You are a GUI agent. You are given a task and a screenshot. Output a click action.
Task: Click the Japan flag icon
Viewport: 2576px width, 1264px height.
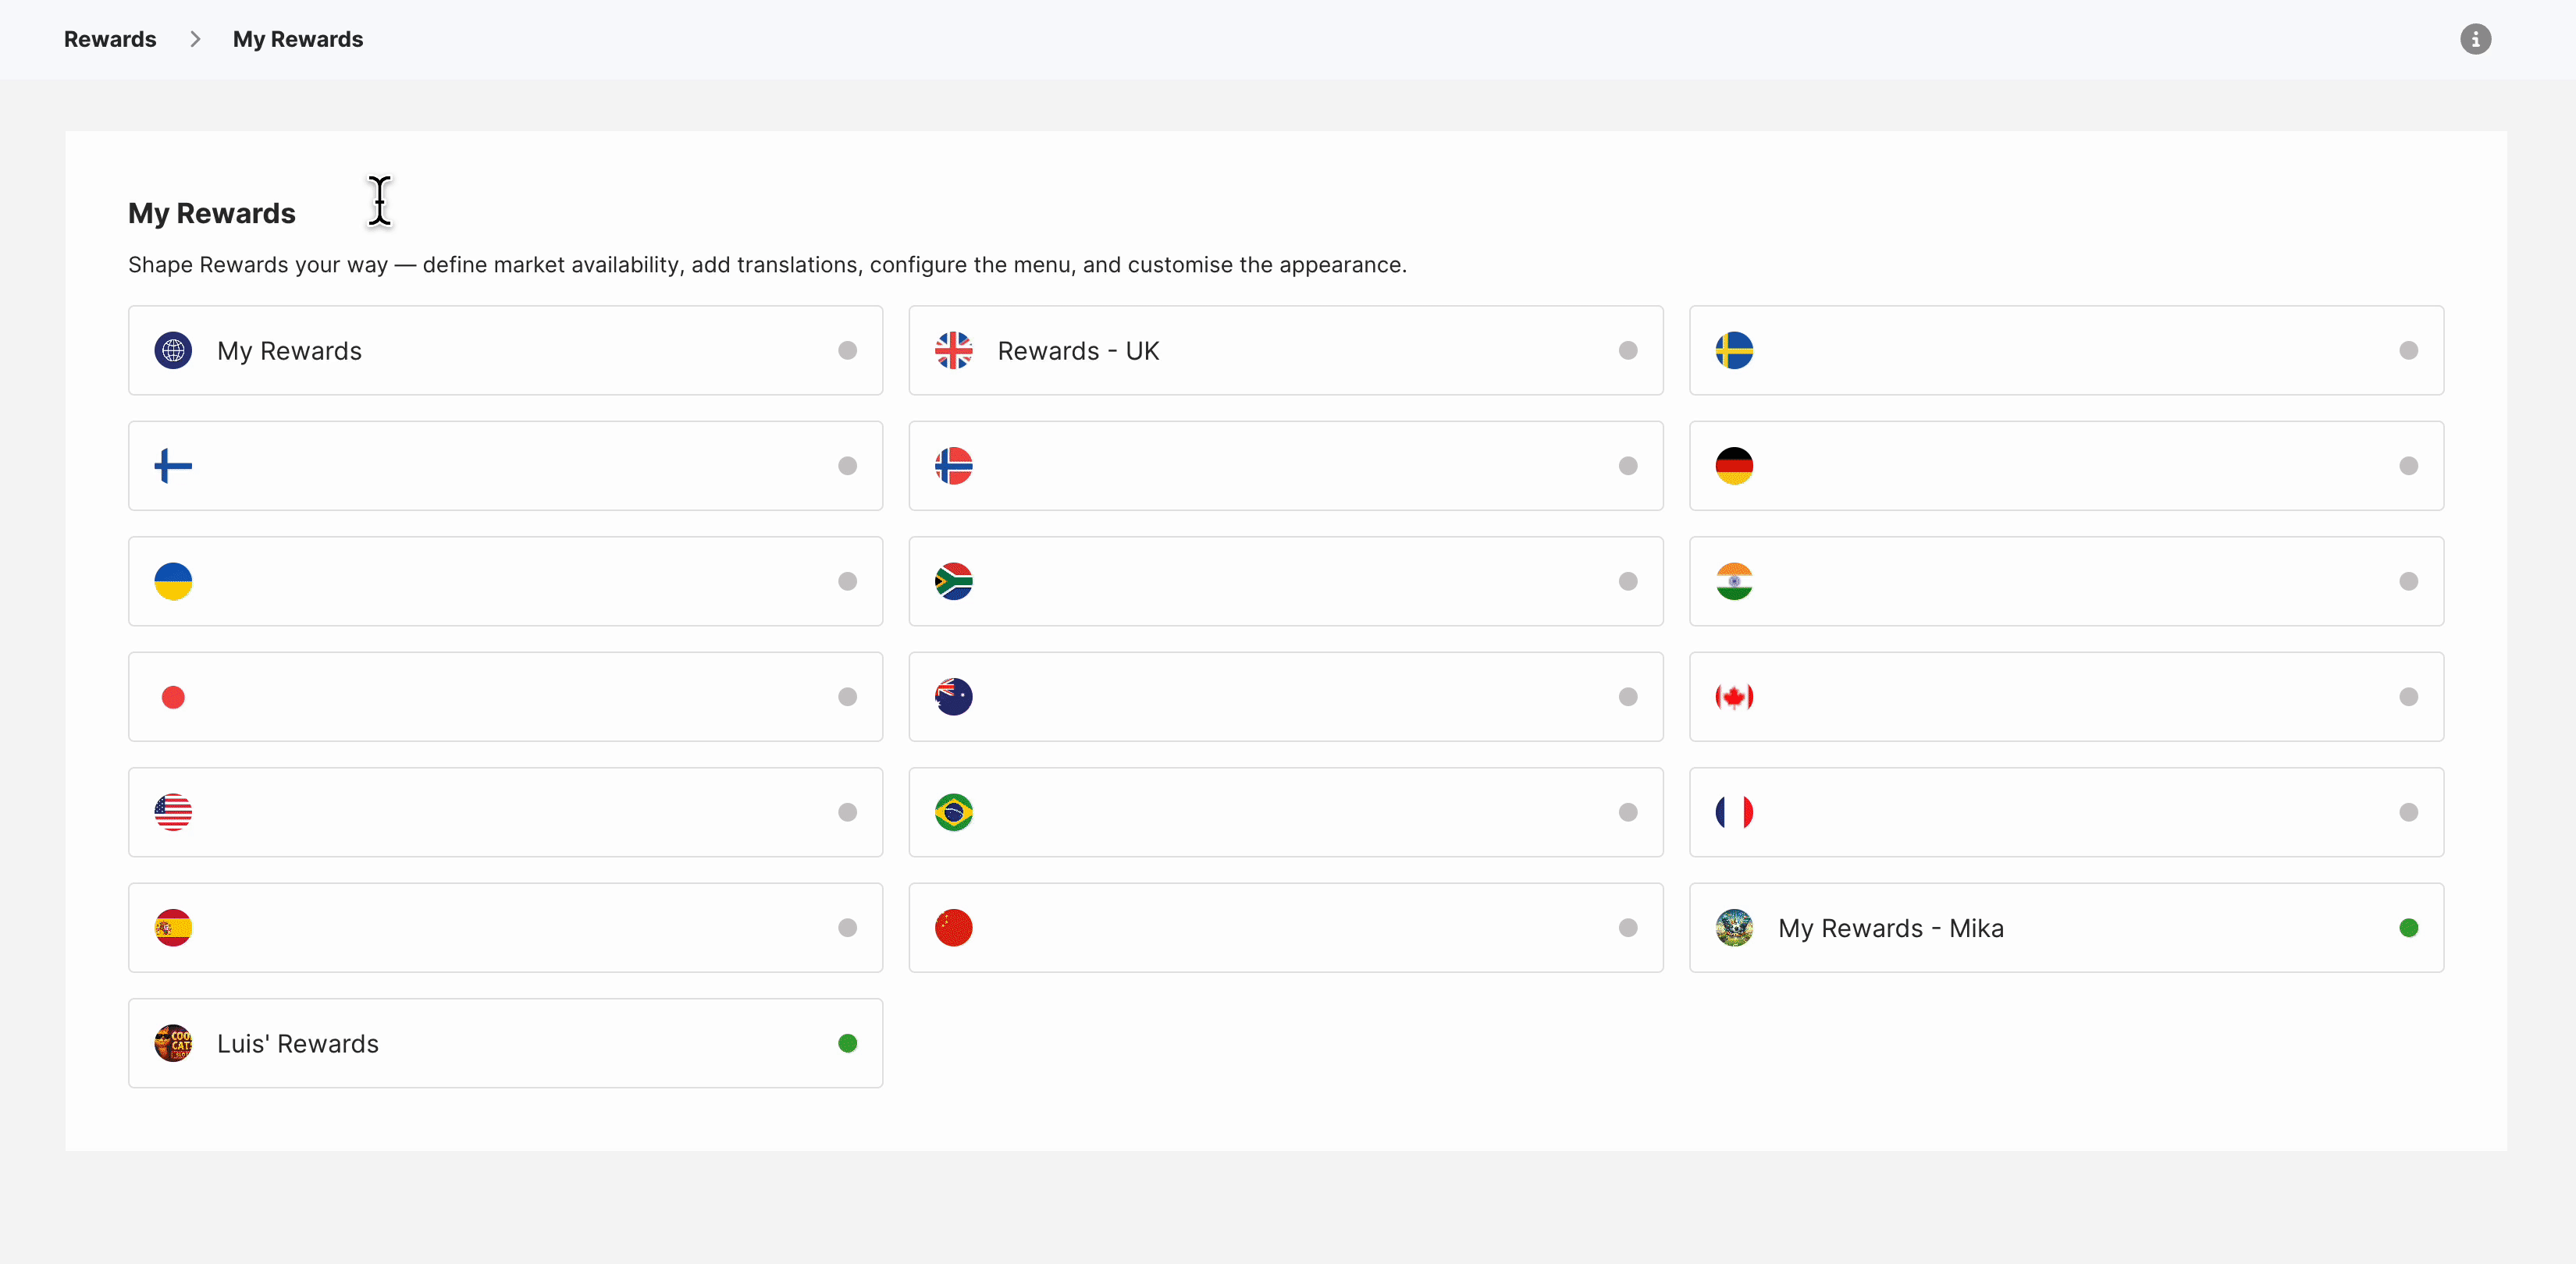coord(173,697)
